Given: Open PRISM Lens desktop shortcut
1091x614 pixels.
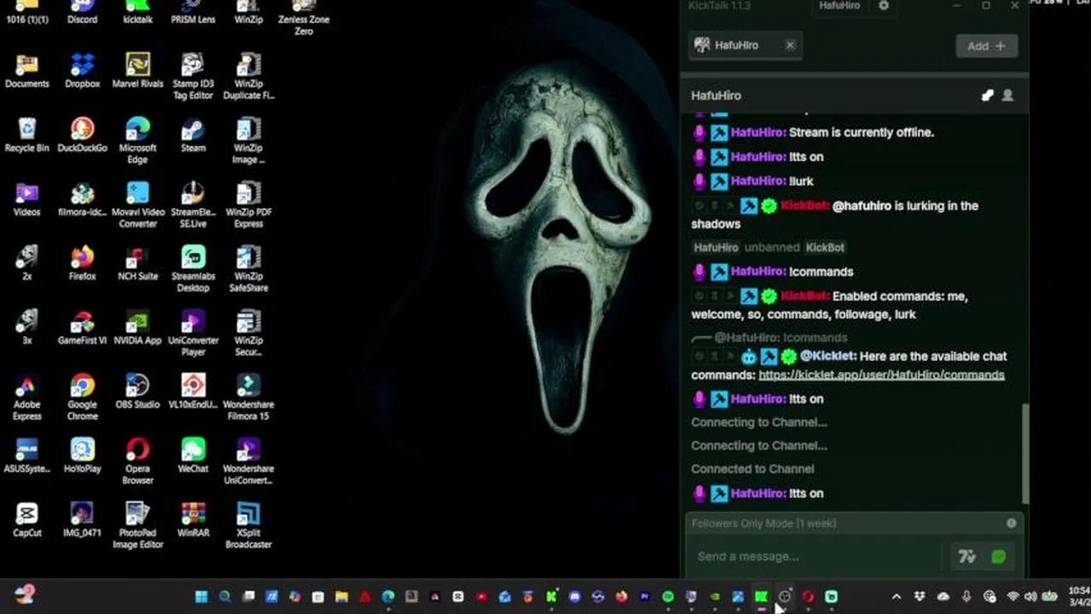Looking at the screenshot, I should pos(193,12).
